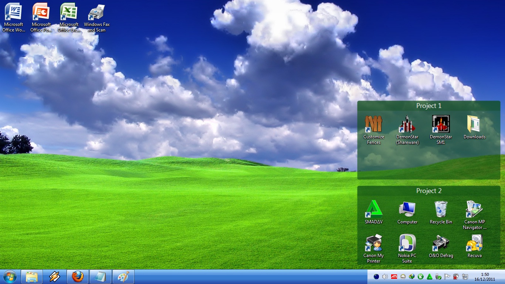The width and height of the screenshot is (505, 284).
Task: Open the volume speaker tray icon
Action: point(385,277)
